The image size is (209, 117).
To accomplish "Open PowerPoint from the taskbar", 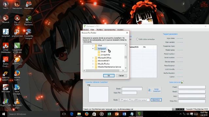I will coord(117,114).
